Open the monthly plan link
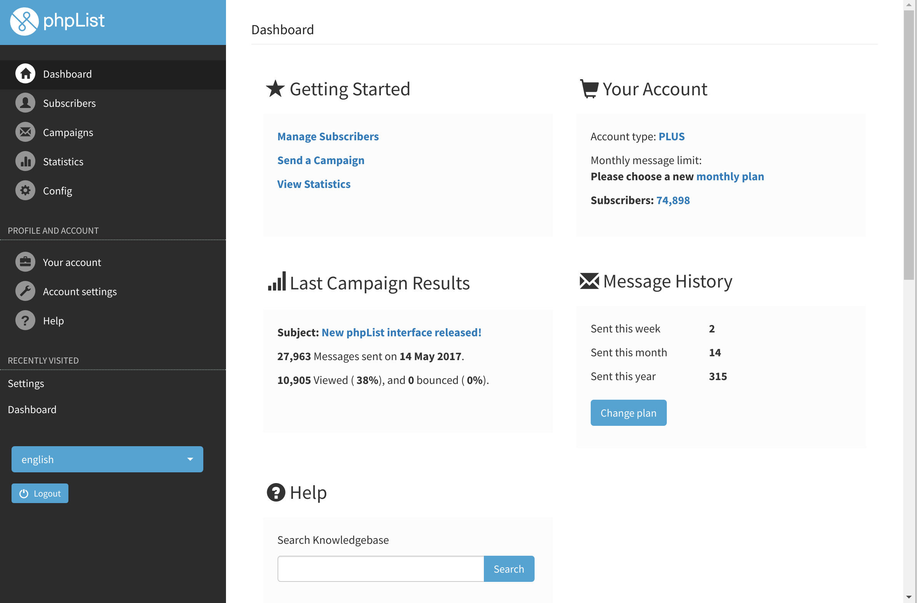Screen dimensions: 917x603 tap(730, 176)
